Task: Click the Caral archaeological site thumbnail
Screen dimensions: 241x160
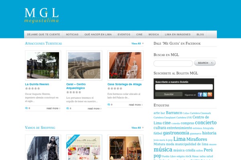Action: pyautogui.click(x=84, y=65)
